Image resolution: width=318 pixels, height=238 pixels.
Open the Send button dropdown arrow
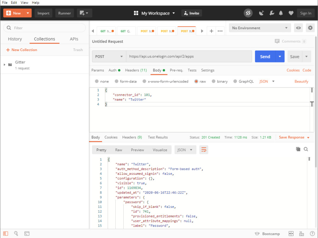click(x=280, y=56)
